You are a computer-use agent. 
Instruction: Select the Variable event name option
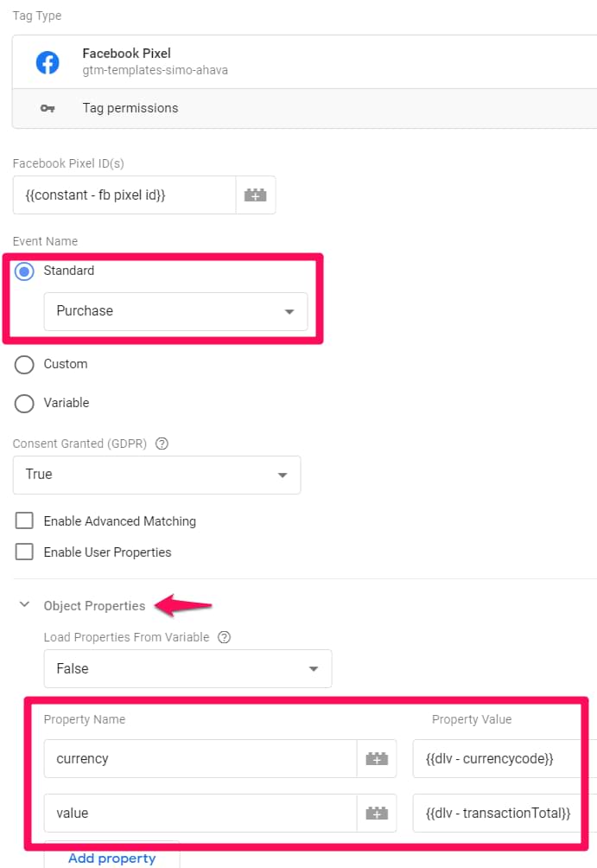[24, 403]
